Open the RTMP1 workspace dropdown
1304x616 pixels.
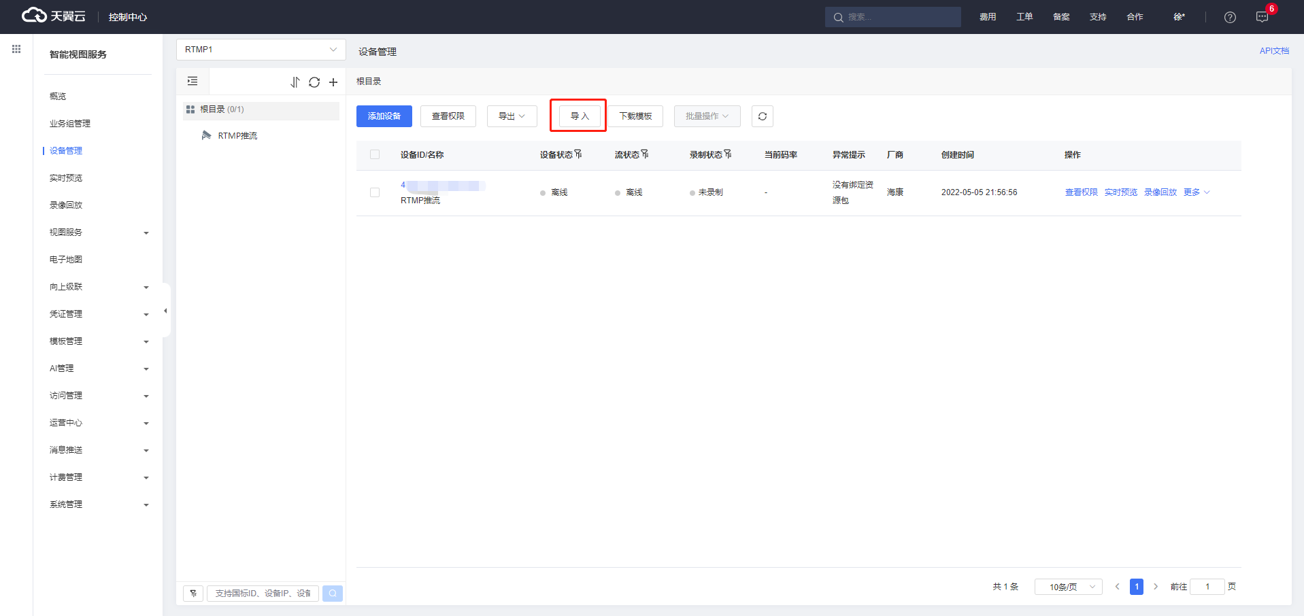261,50
